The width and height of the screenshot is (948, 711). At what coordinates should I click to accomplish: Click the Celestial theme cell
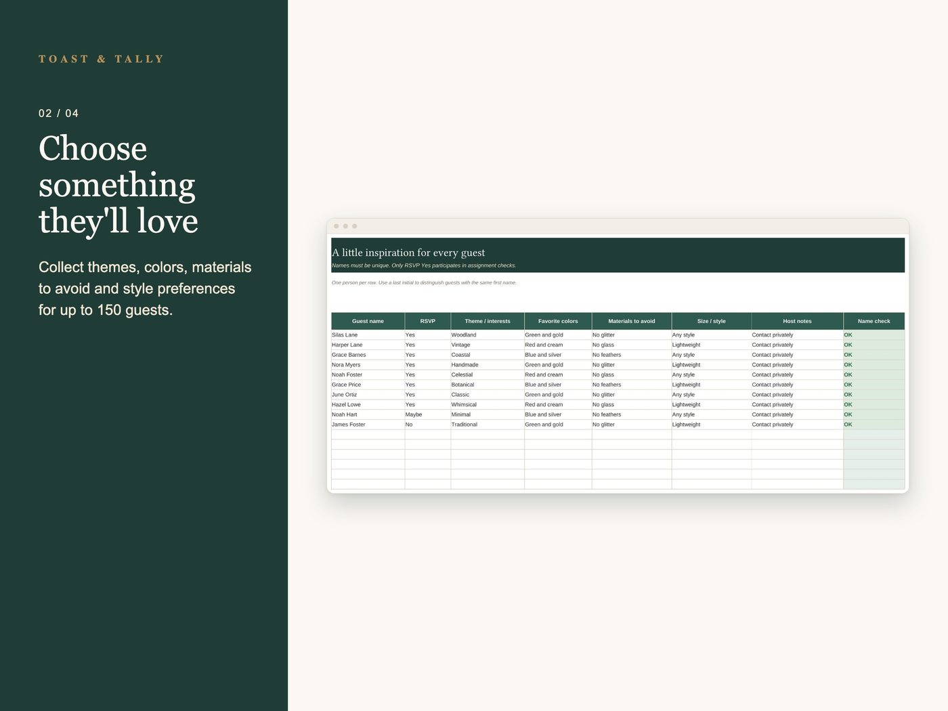[x=488, y=374]
